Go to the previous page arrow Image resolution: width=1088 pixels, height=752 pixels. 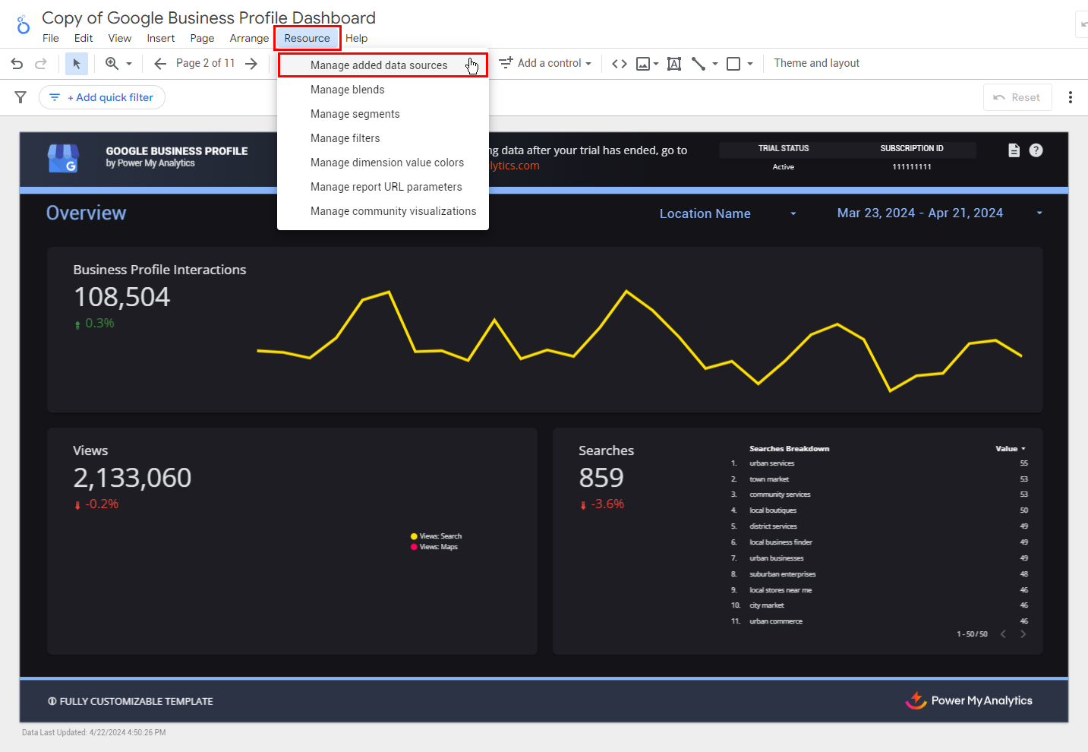pos(160,64)
